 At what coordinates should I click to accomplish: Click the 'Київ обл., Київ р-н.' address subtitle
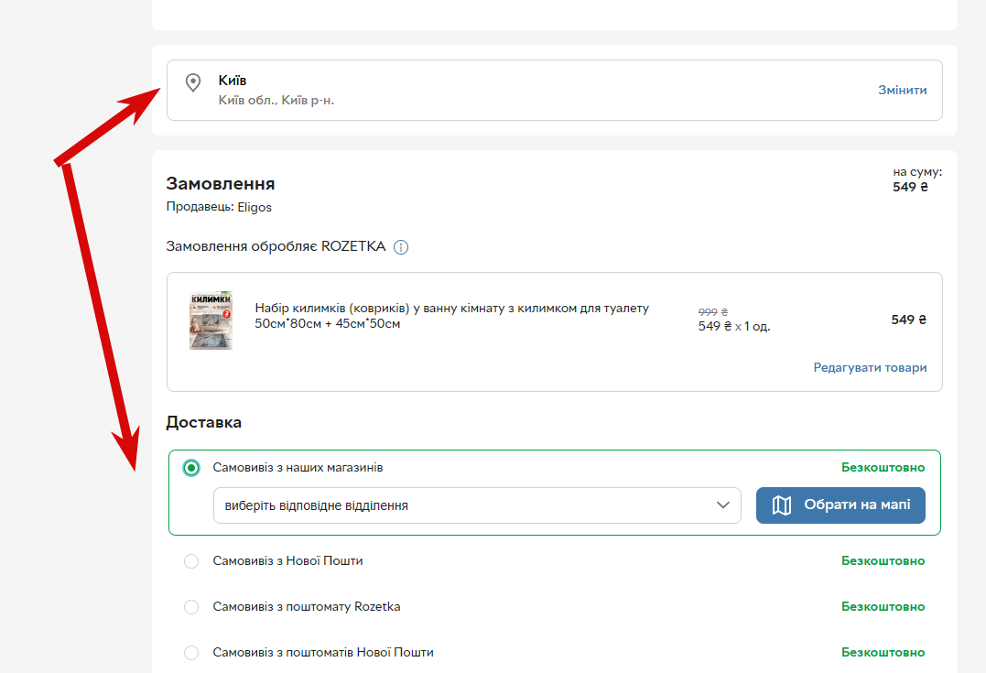(x=276, y=100)
